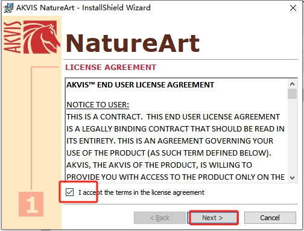Click the NatureArt product title
Viewport: 304px width, 231px height.
tap(133, 43)
